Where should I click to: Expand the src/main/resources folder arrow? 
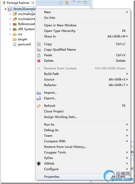[x=10, y=19]
